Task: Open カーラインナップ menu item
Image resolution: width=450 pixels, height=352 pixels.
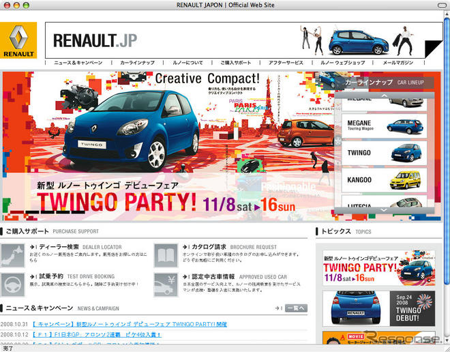Action: (137, 63)
